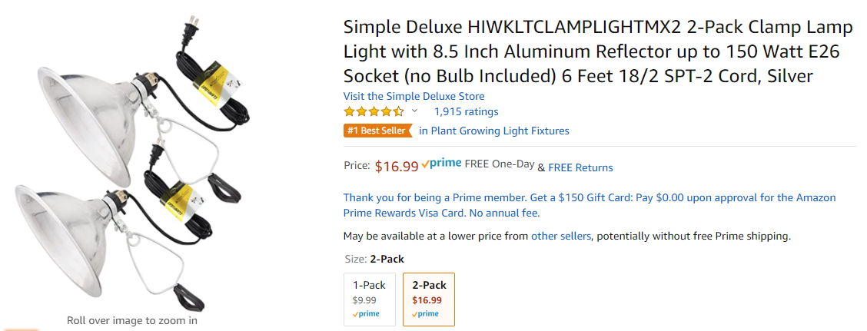The width and height of the screenshot is (867, 331).
Task: Open the FREE Returns link
Action: tap(580, 167)
